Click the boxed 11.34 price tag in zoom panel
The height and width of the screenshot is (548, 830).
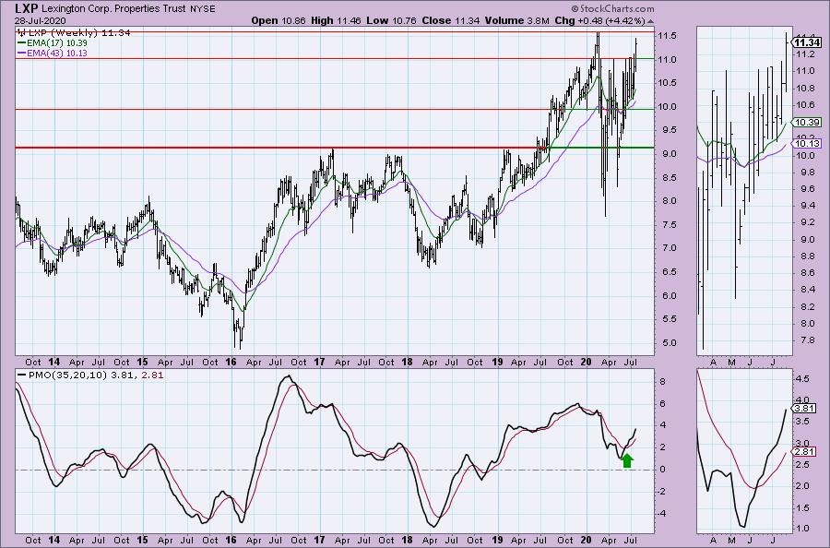(x=808, y=42)
